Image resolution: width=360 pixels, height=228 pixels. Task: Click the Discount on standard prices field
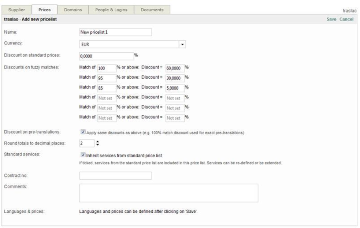point(106,56)
